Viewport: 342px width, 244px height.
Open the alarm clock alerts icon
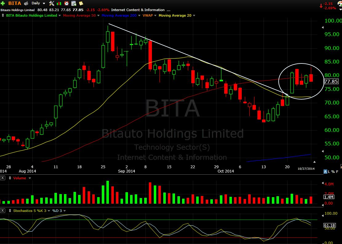click(x=66, y=3)
